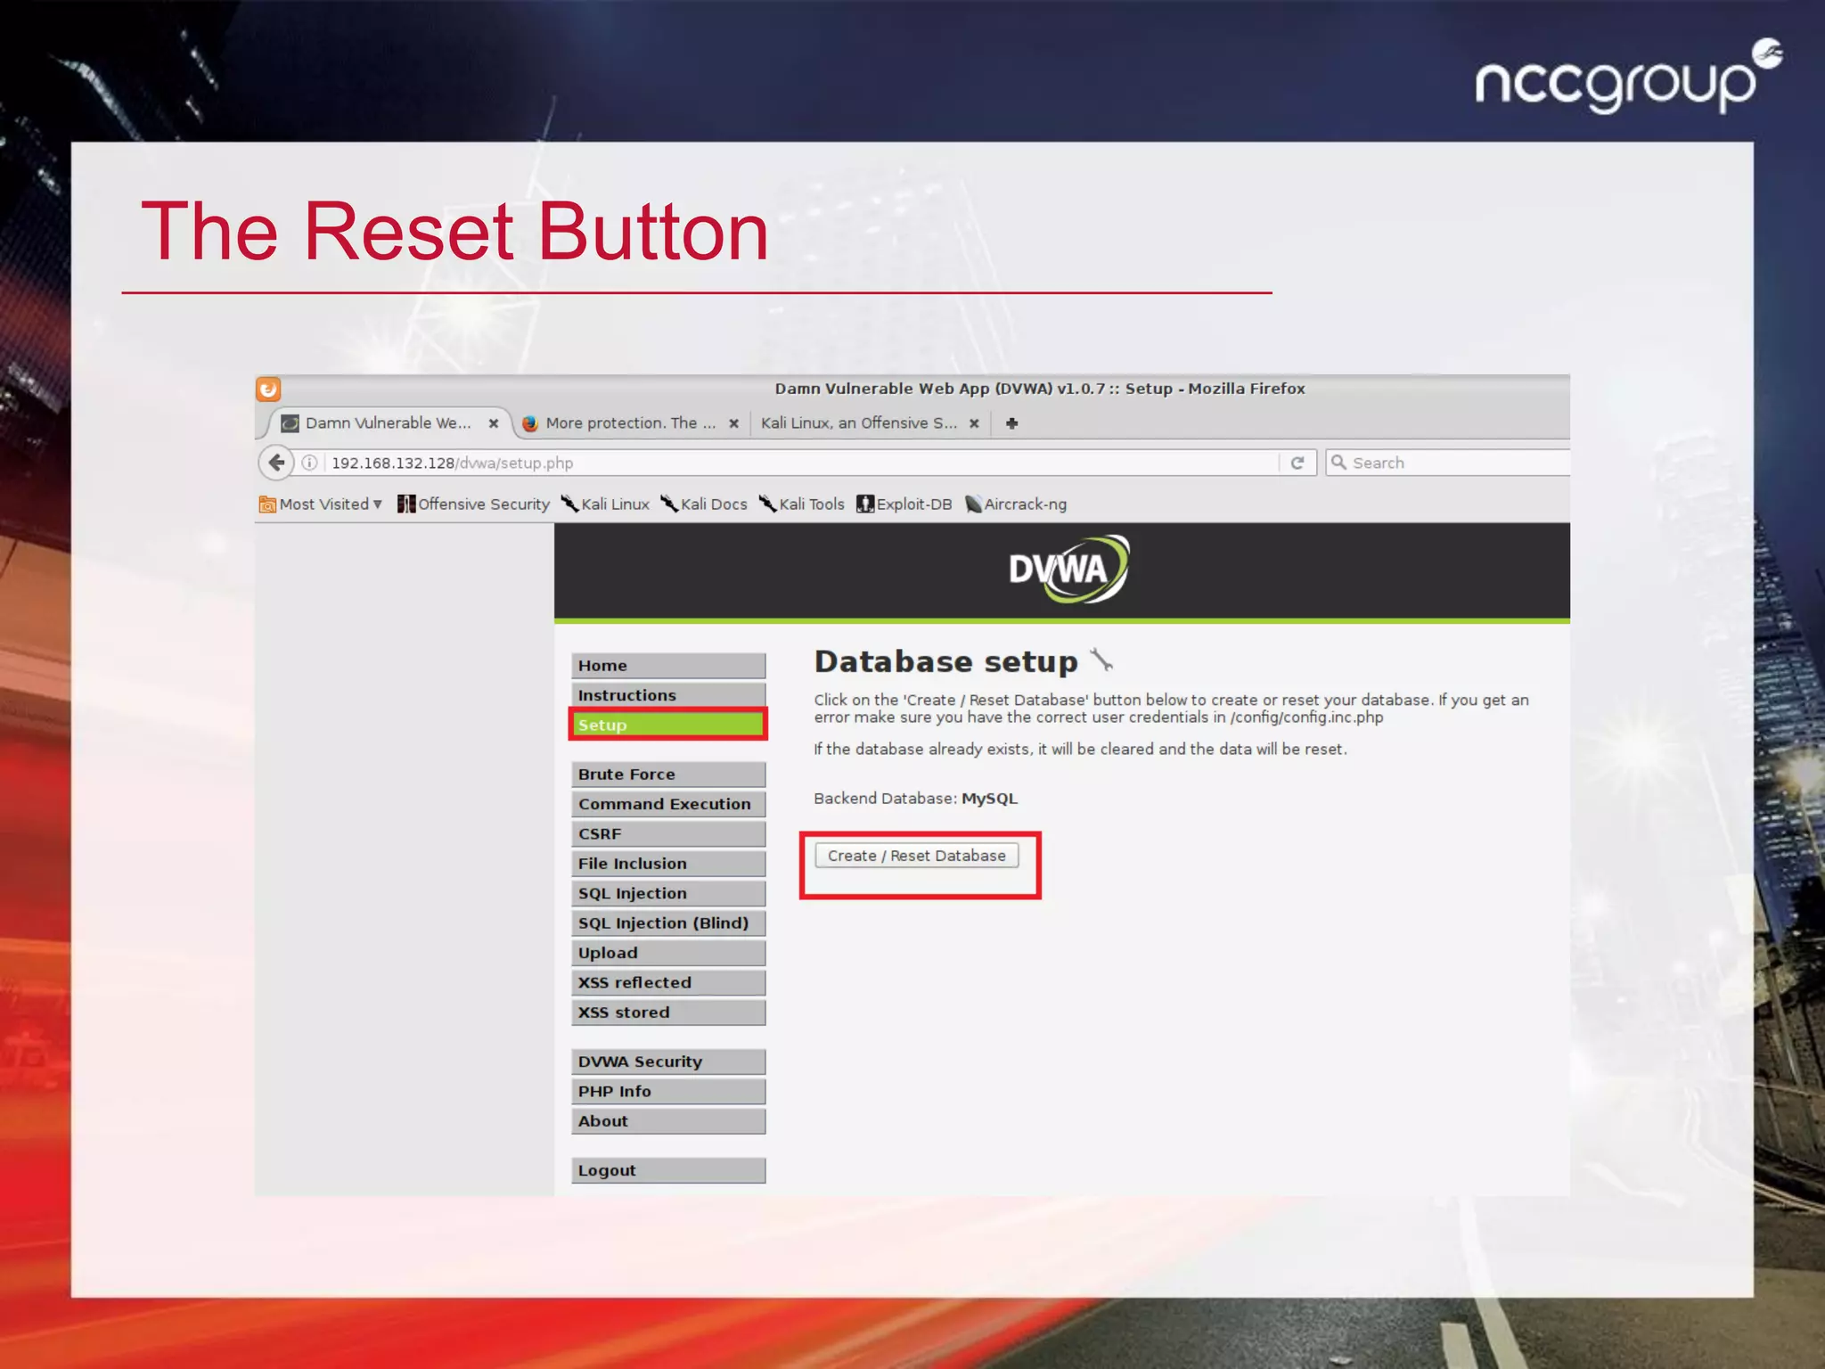
Task: Open the XSS stored page
Action: [668, 1012]
